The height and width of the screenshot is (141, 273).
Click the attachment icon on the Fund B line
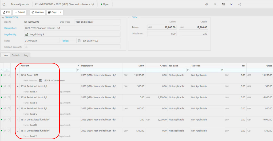5,97
